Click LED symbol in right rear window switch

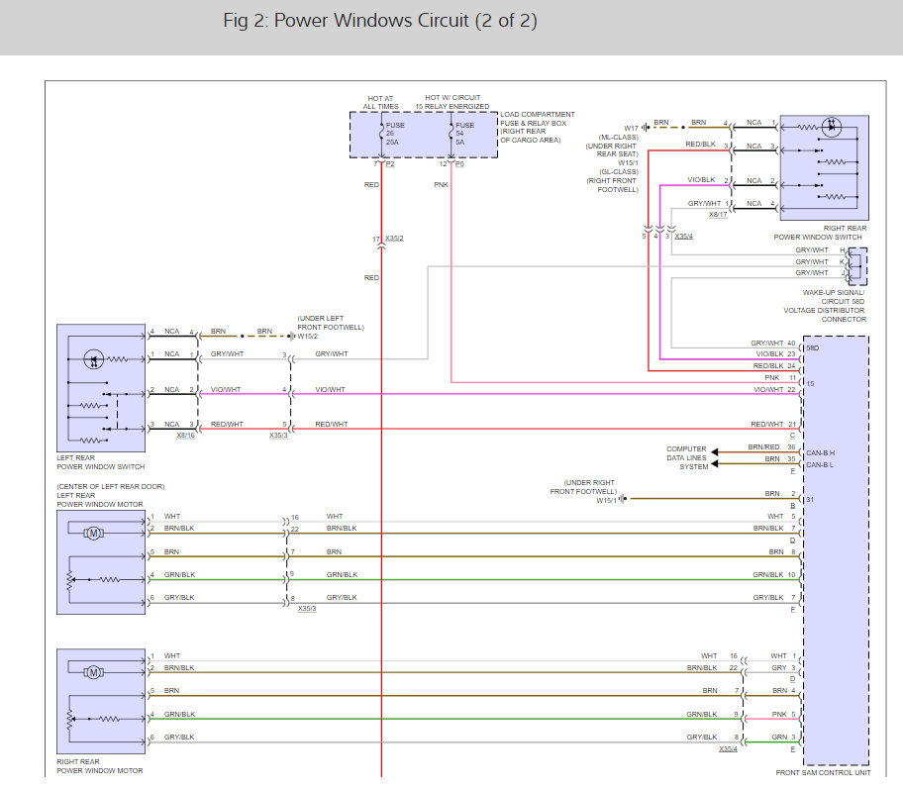click(832, 127)
